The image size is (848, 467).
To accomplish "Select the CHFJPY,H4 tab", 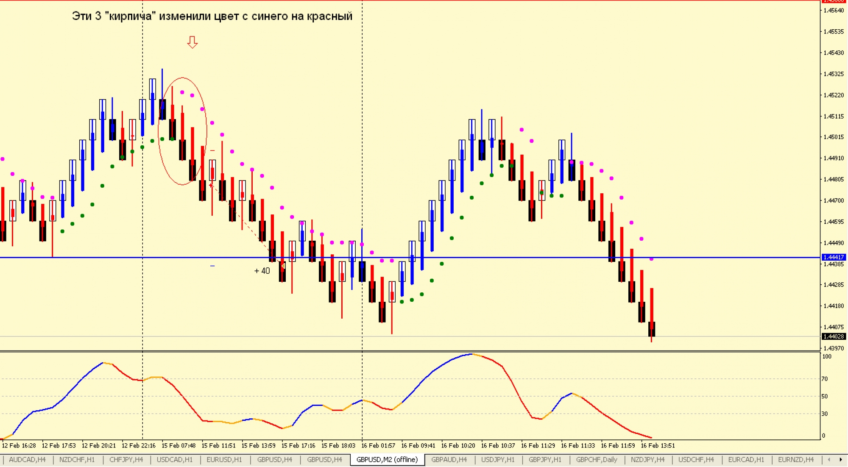I will pos(126,459).
